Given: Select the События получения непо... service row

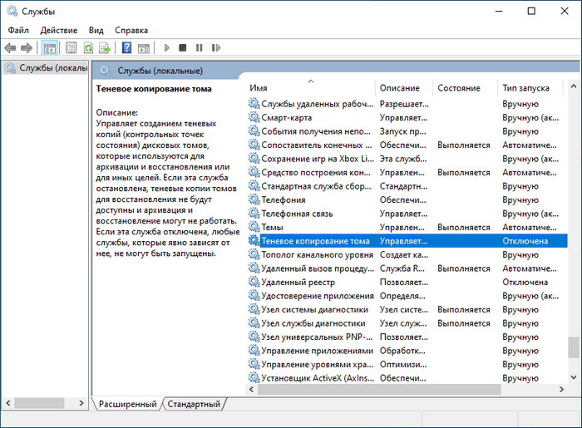Looking at the screenshot, I should click(x=407, y=131).
